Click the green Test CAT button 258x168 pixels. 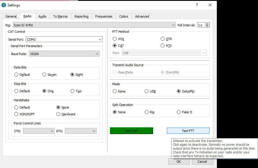coord(131,131)
